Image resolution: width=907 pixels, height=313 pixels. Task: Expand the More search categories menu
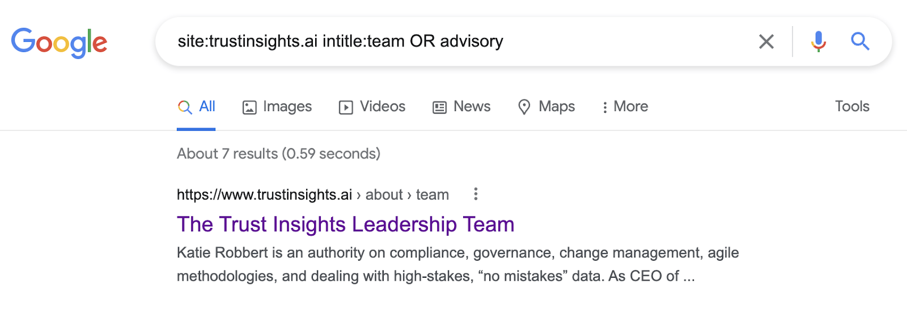625,107
